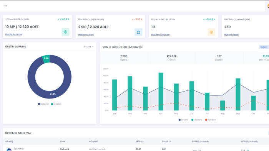
Task: Toggle the Üretilen legend under donut chart
Action: [x=56, y=104]
